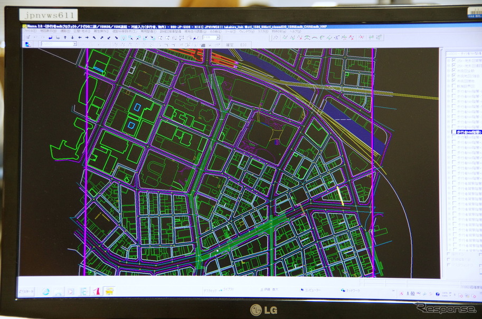482x319 pixels.
Task: Pan map diagonally with up-left arrow icon
Action: [x=94, y=37]
